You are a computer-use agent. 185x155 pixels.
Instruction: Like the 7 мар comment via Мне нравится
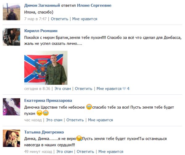(x=85, y=19)
